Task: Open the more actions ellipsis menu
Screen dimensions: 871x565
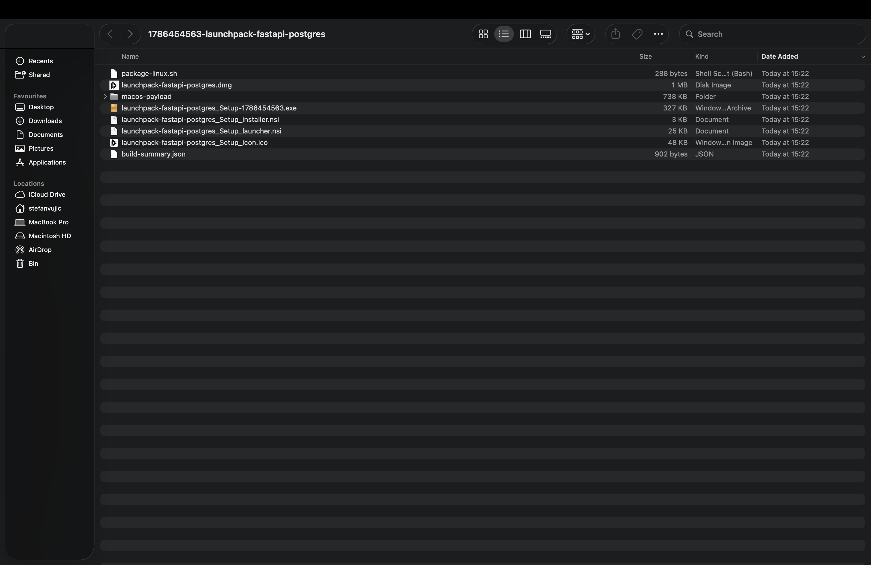Action: [658, 34]
